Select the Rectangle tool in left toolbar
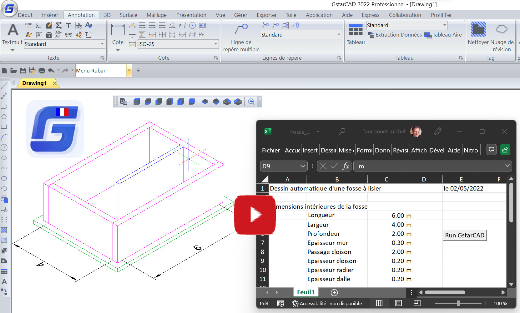520x313 pixels. [4, 127]
